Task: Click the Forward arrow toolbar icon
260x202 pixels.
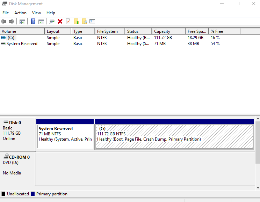Action: 12,21
